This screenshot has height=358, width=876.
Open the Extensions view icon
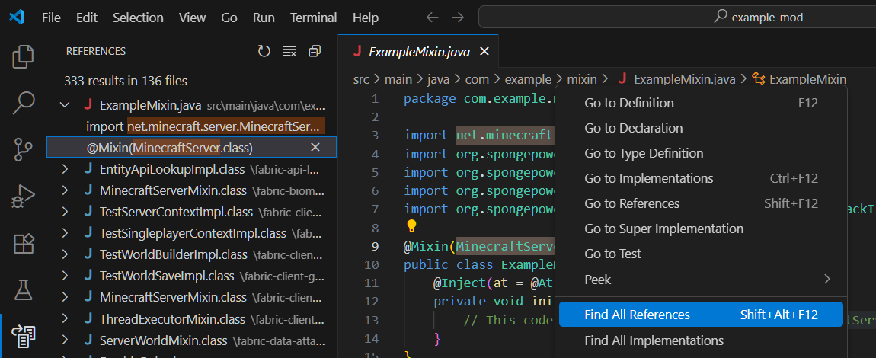coord(23,244)
